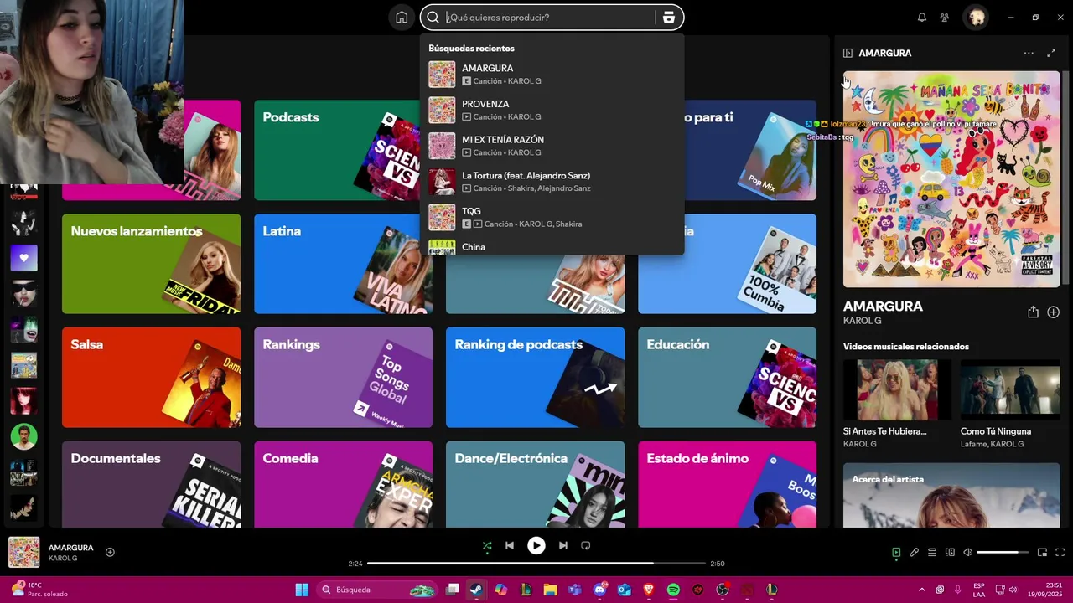This screenshot has height=603, width=1073.
Task: Seek along the song progress bar
Action: click(x=536, y=564)
